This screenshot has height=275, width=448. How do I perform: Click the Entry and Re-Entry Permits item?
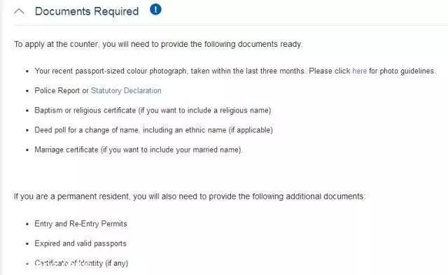tap(81, 224)
